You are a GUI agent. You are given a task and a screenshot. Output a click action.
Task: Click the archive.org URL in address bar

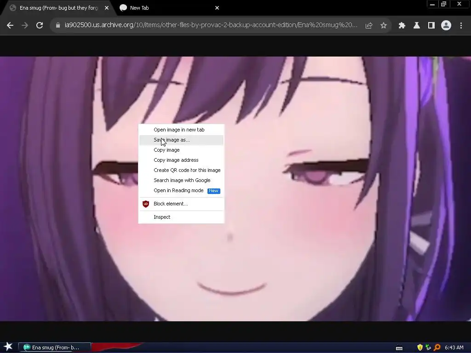pos(211,25)
